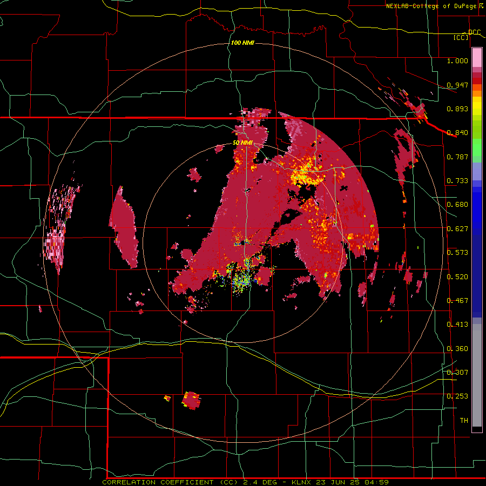Select the 0.840 scale value
This screenshot has height=486, width=486.
click(457, 133)
